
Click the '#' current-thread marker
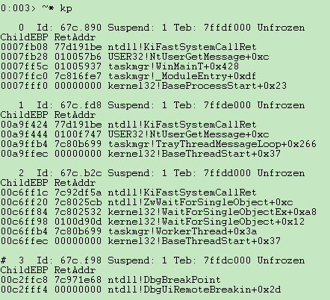[x=3, y=260]
